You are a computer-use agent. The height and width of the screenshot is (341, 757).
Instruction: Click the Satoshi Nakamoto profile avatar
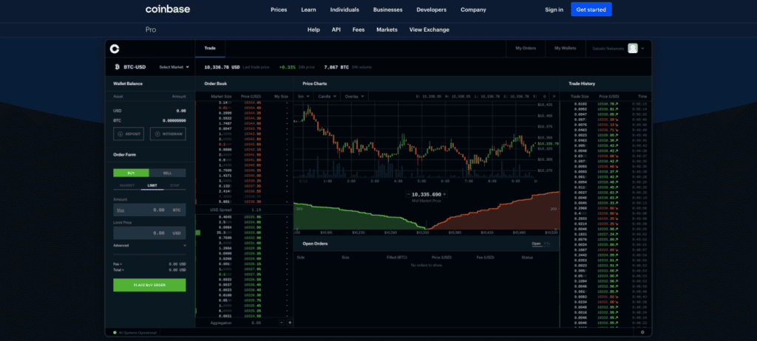pyautogui.click(x=633, y=49)
